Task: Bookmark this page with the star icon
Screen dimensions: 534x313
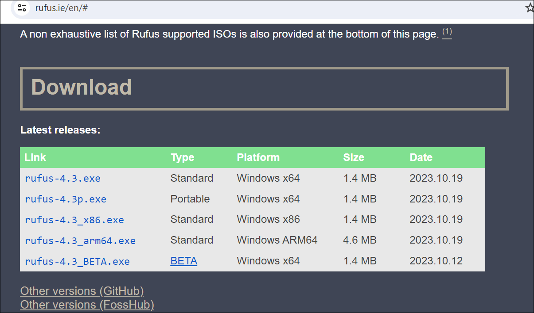Action: pyautogui.click(x=530, y=8)
